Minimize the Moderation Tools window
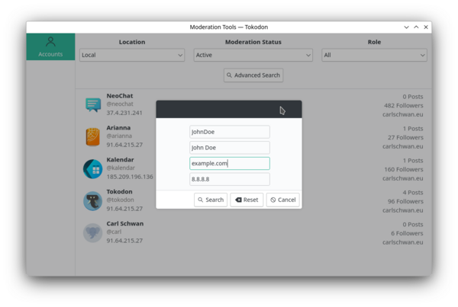 pos(406,27)
